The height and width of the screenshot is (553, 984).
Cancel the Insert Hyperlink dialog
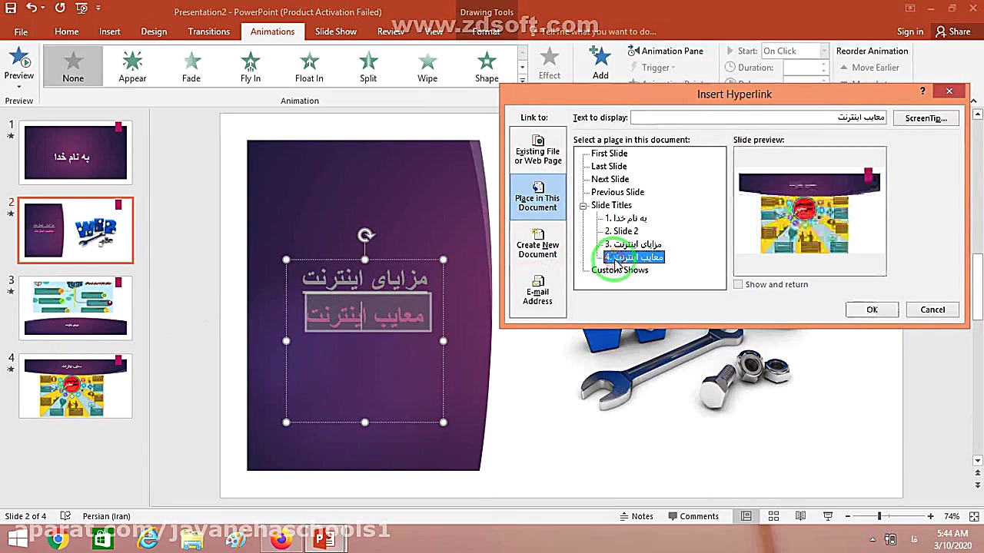pos(932,310)
